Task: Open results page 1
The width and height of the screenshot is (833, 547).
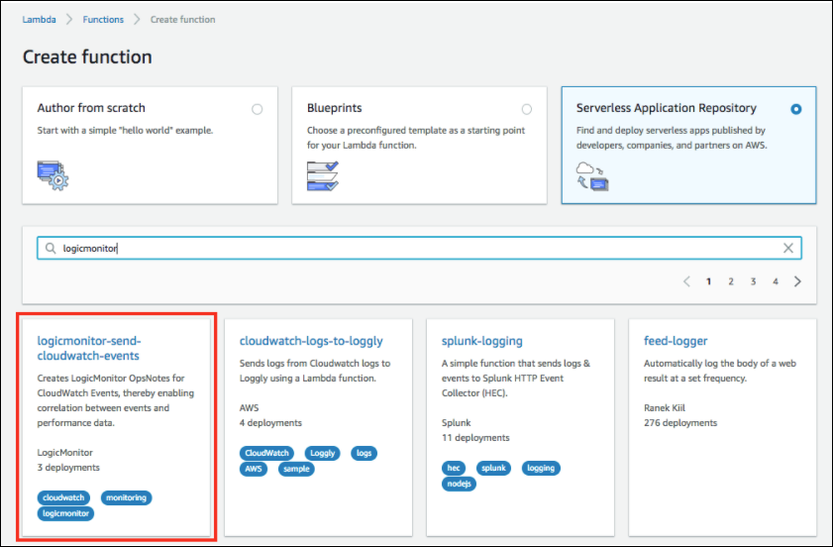Action: click(x=708, y=281)
